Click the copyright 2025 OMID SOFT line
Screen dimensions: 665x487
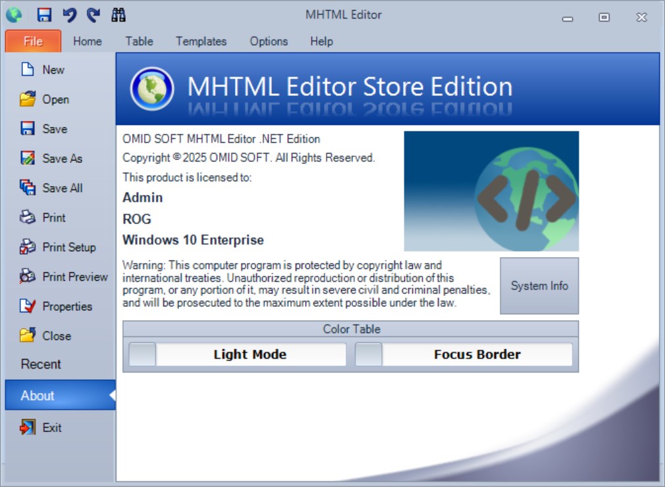click(x=248, y=158)
